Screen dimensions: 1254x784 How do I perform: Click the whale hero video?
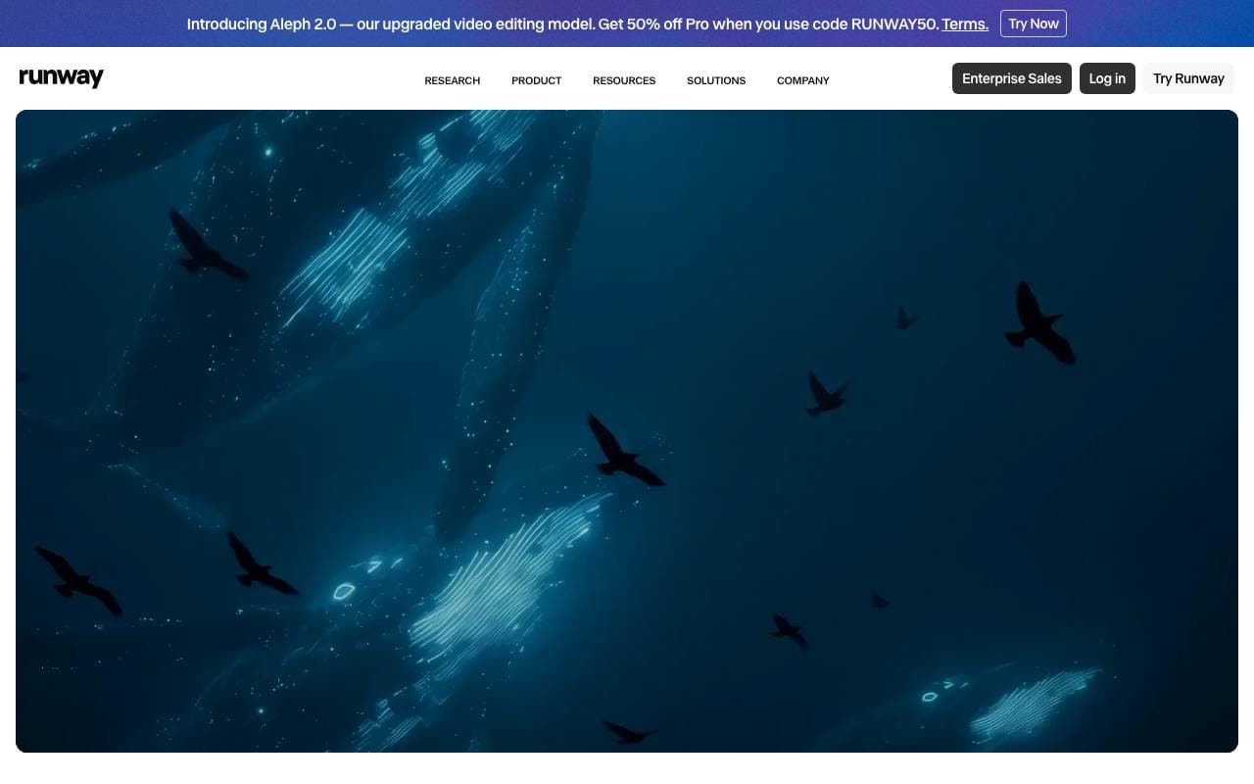[627, 431]
